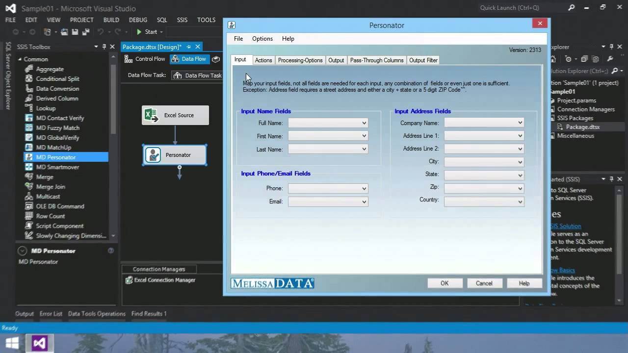Image resolution: width=628 pixels, height=353 pixels.
Task: Pick the Conditional Split toolbox icon
Action: [28, 79]
